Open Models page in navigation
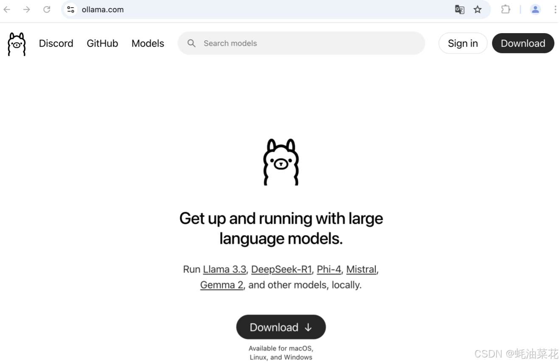Image resolution: width=560 pixels, height=363 pixels. pyautogui.click(x=148, y=43)
